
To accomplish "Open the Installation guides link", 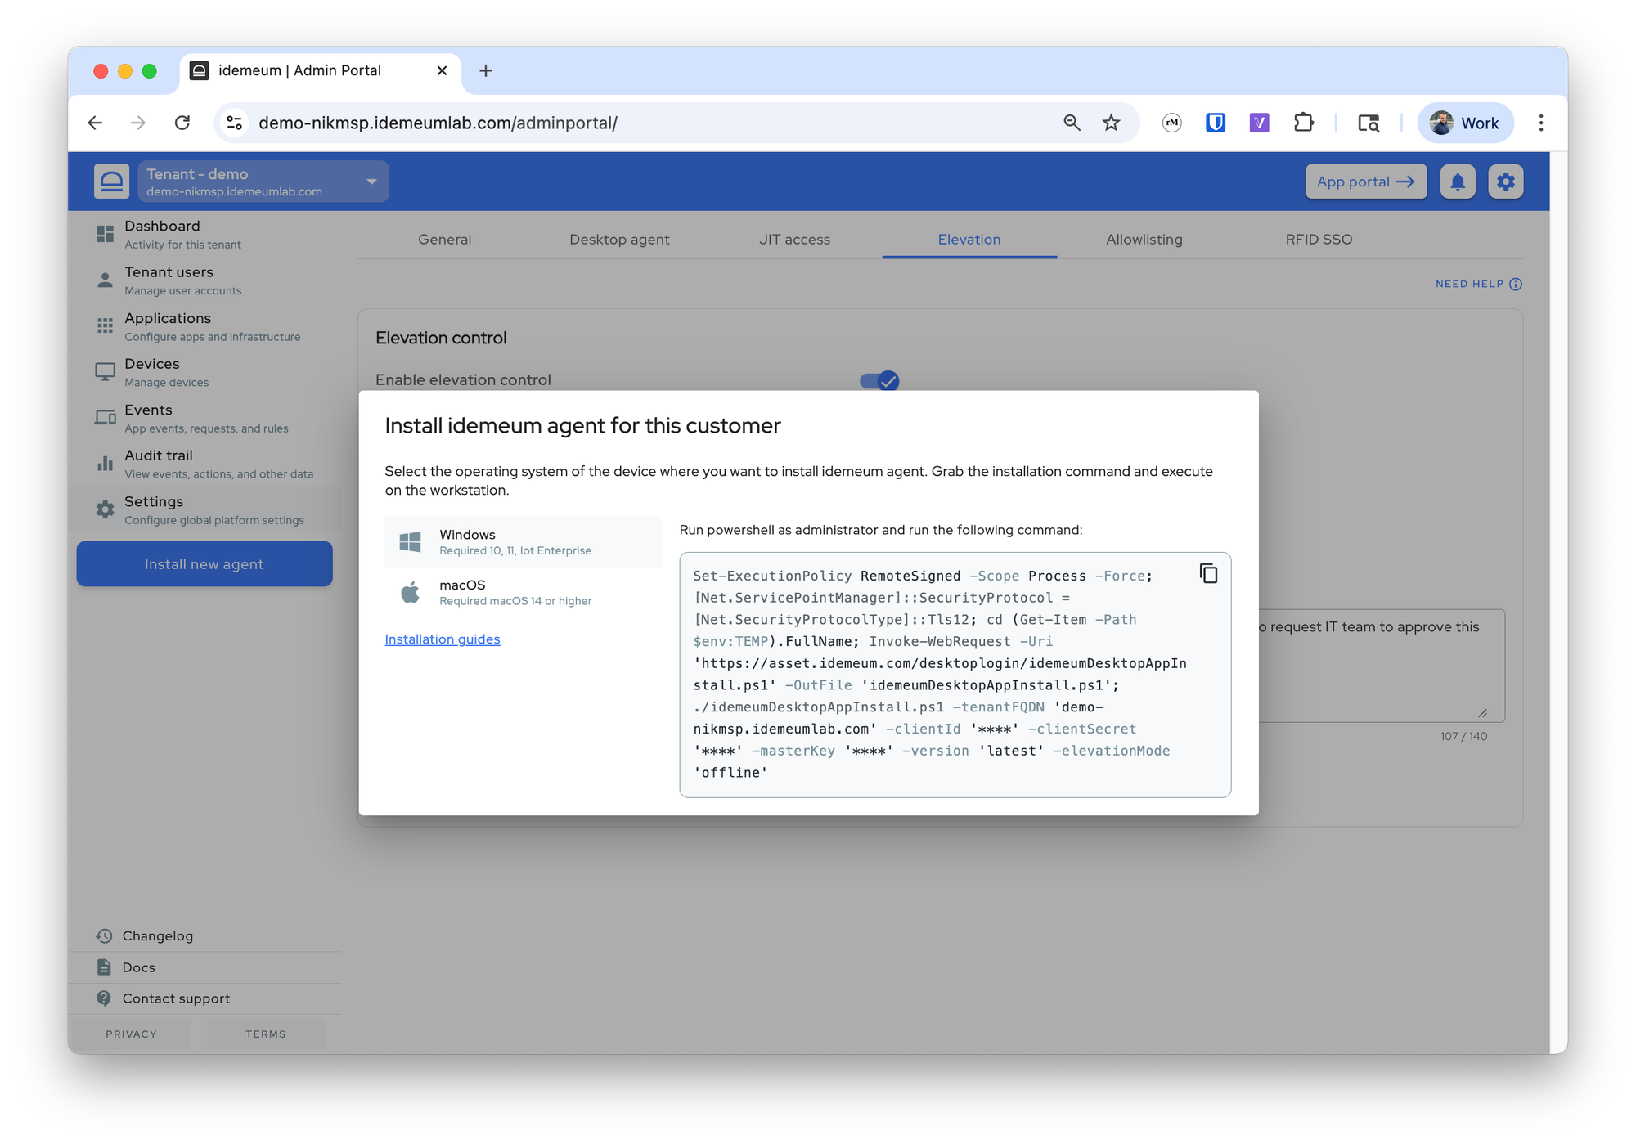I will tap(442, 639).
